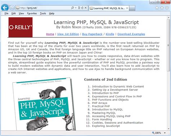Click the site favicon beside the URL
Viewport: 171px width, 136px height.
(18, 8)
